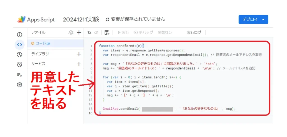Open the 関数なし function selector
Image resolution: width=287 pixels, height=137 pixels.
point(165,32)
